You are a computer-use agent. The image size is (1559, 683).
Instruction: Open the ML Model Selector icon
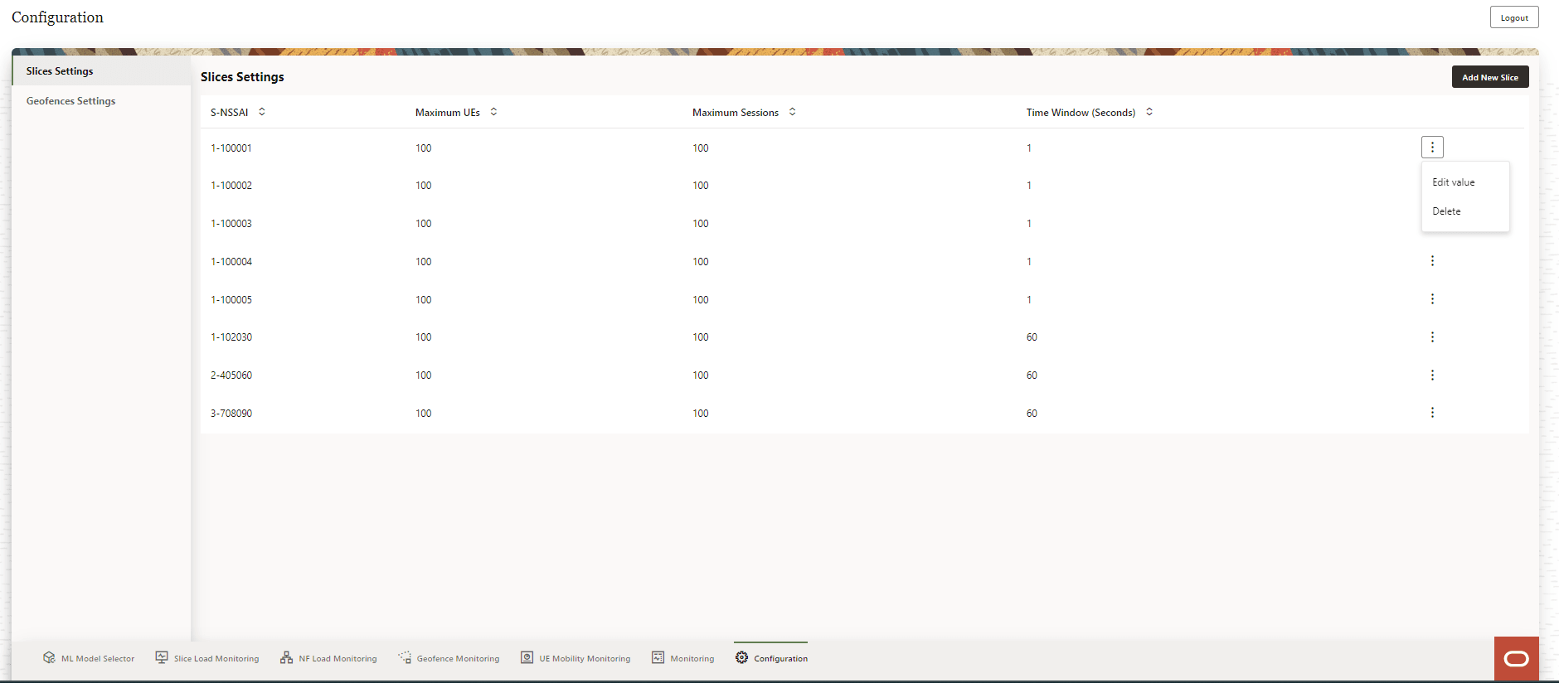click(x=49, y=657)
